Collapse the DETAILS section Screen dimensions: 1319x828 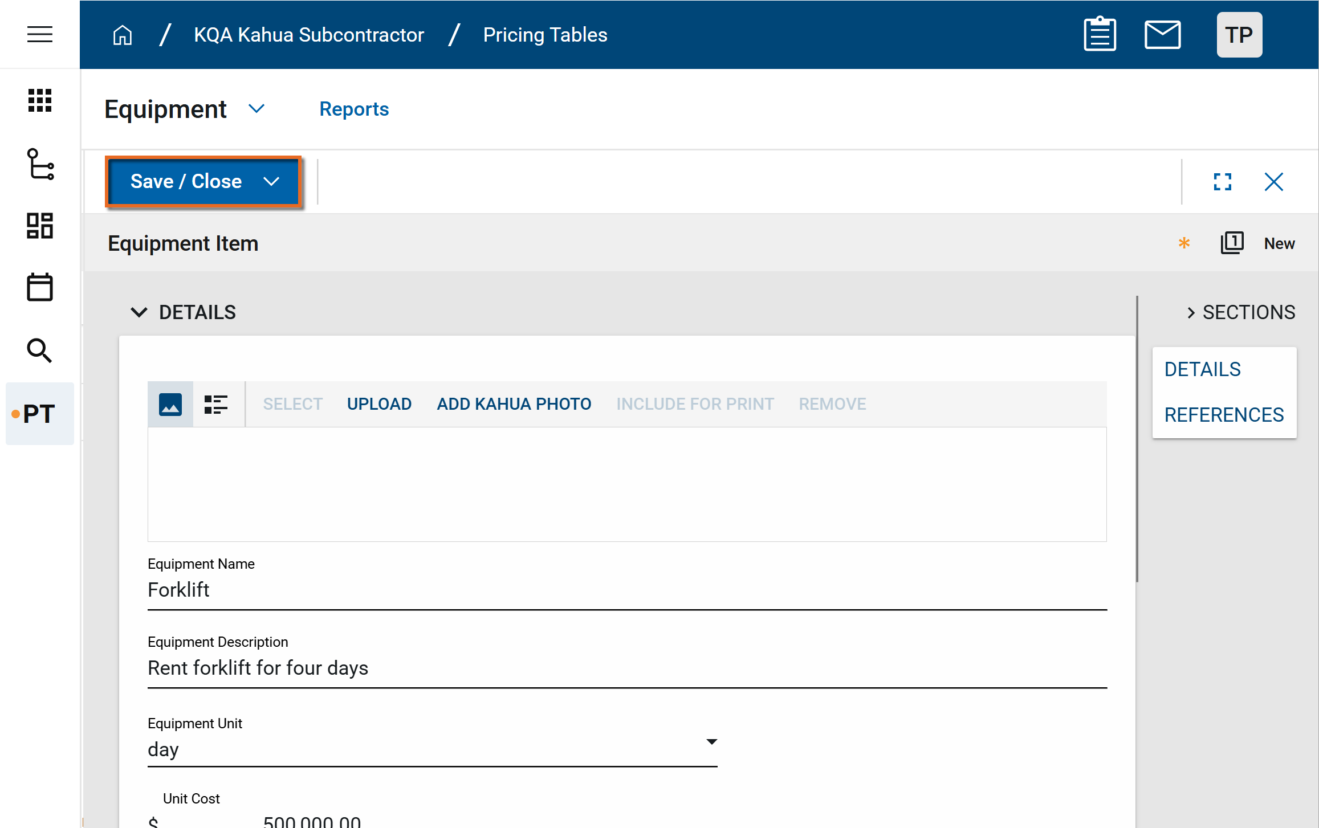point(139,312)
